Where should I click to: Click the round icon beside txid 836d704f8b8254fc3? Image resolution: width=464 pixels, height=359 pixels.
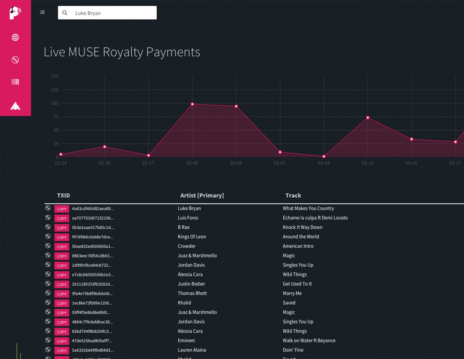click(48, 331)
